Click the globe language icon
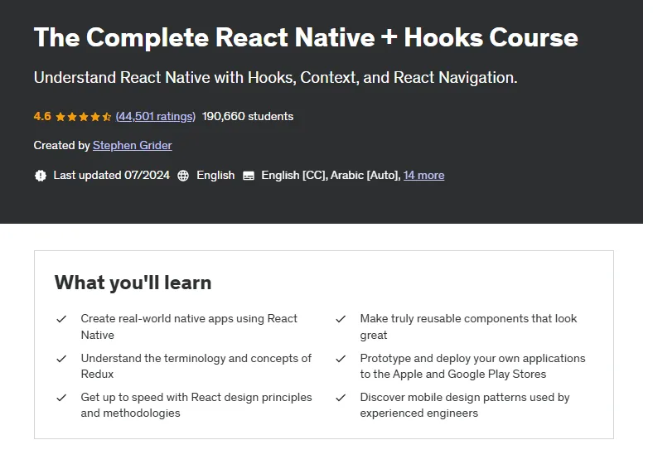 click(x=183, y=176)
